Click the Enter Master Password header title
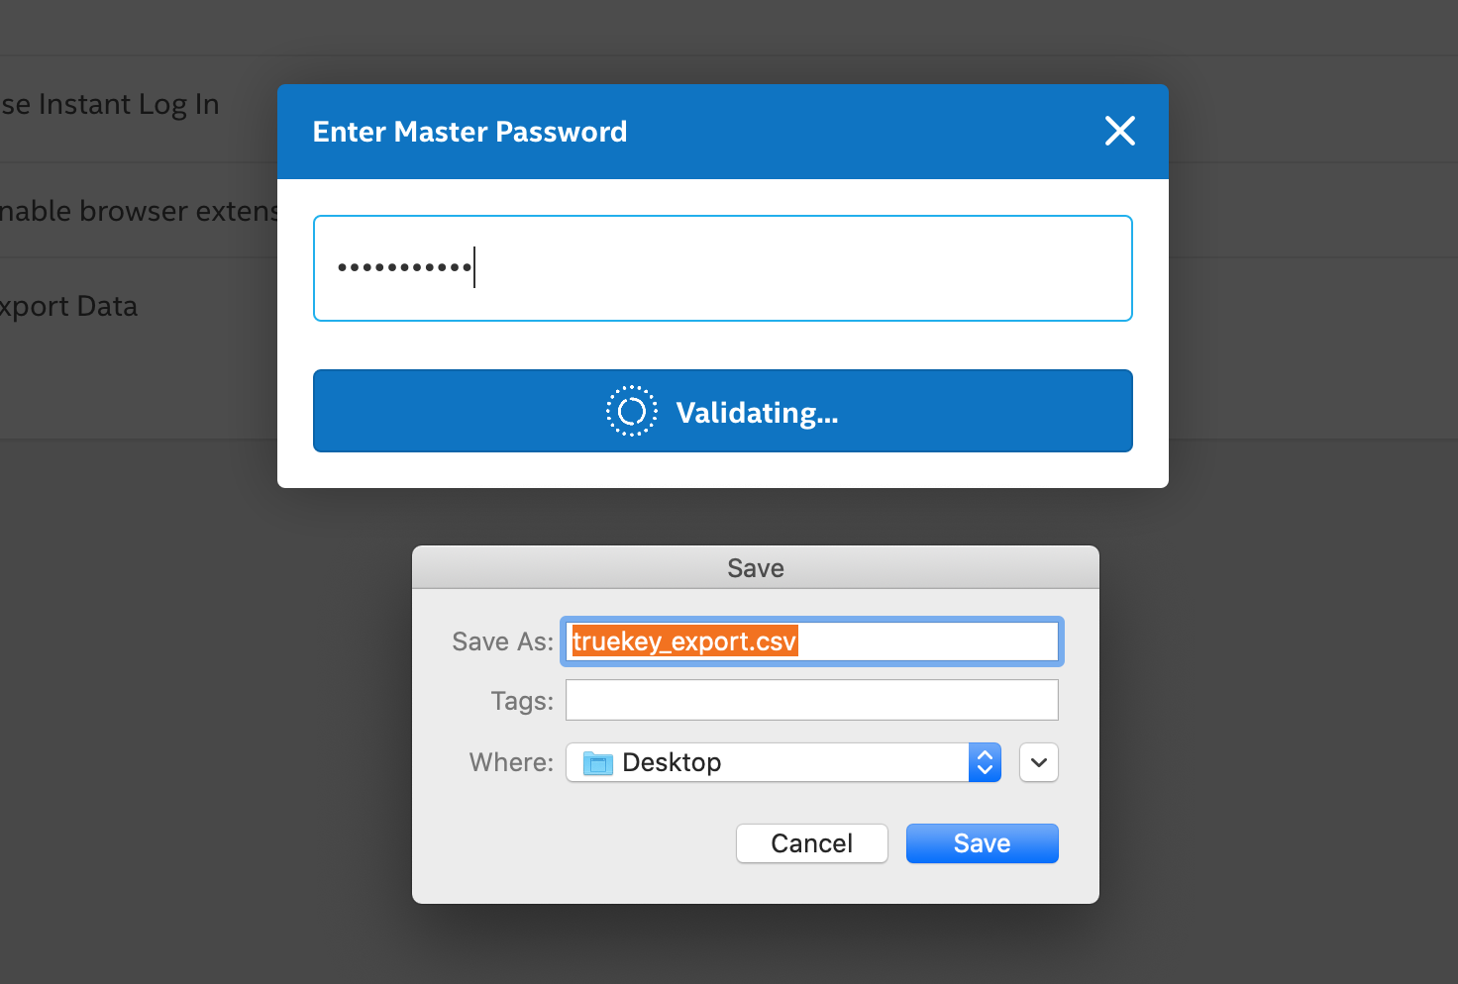Image resolution: width=1458 pixels, height=984 pixels. [469, 132]
